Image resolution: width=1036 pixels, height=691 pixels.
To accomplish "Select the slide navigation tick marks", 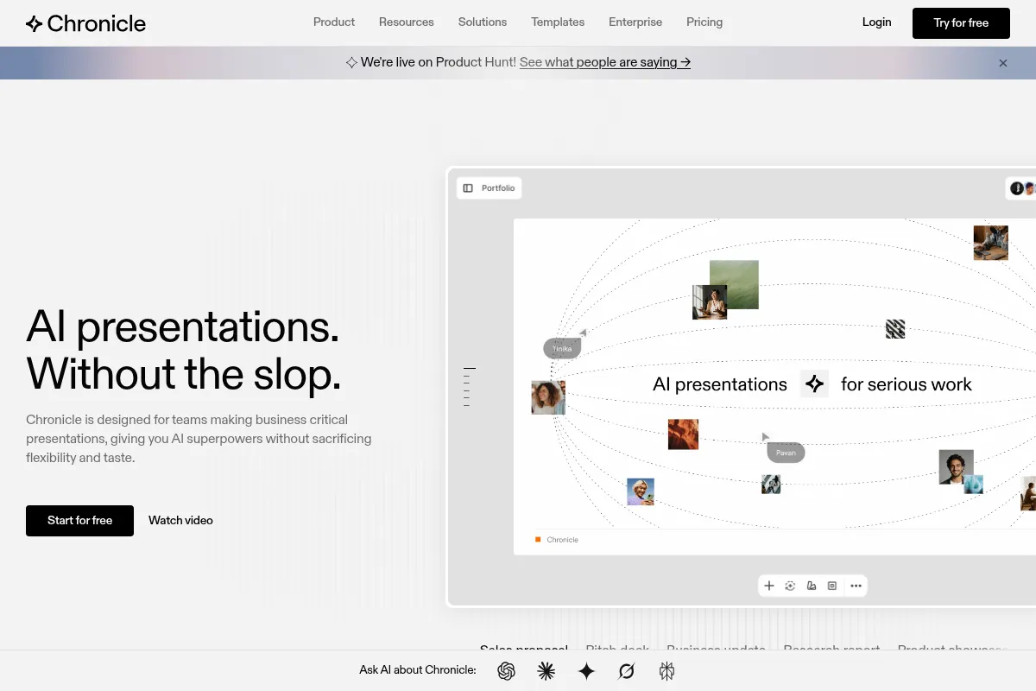I will pyautogui.click(x=469, y=387).
